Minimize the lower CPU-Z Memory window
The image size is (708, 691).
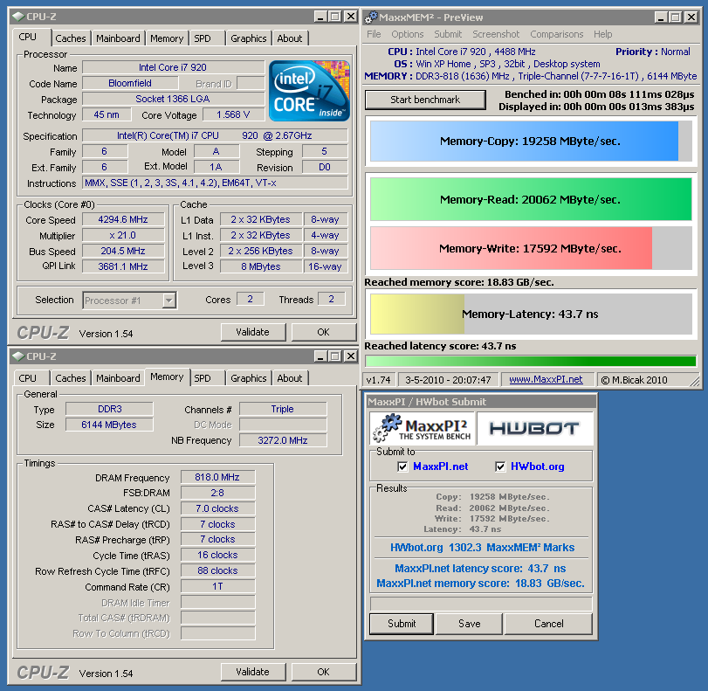click(x=320, y=356)
